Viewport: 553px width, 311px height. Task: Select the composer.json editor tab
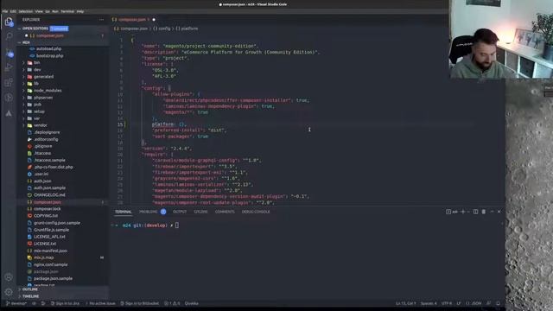click(x=133, y=20)
